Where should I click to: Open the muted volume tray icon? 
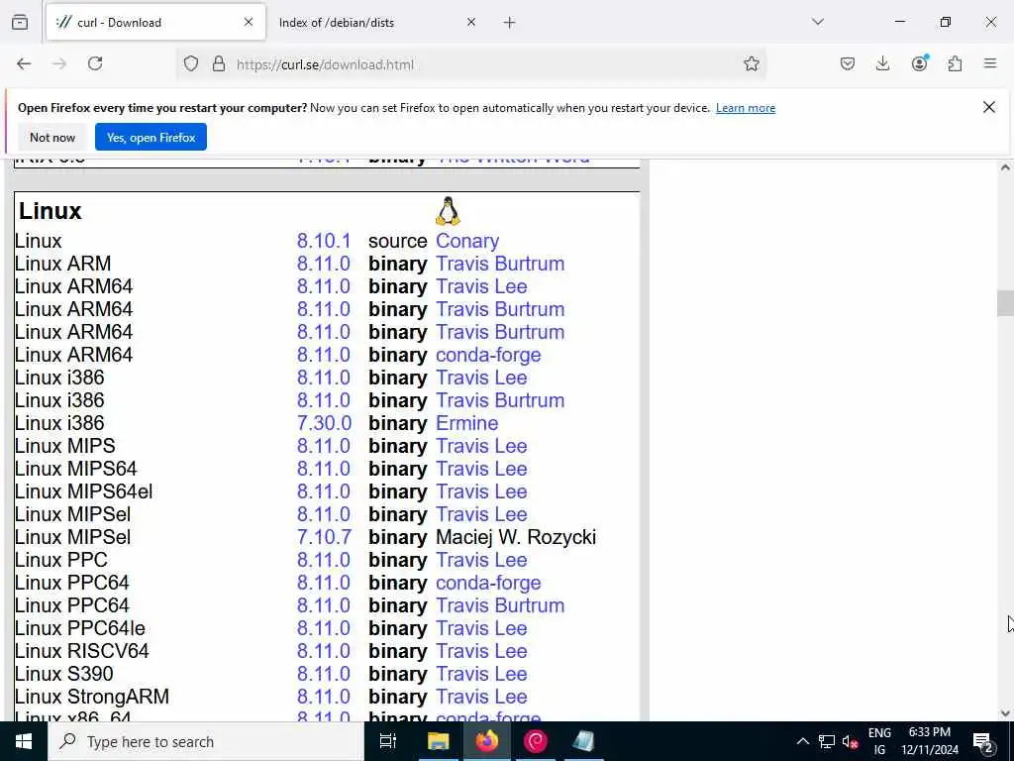pos(850,742)
